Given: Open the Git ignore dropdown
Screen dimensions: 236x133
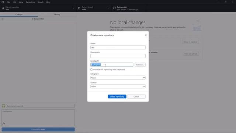Looking at the screenshot, I should (x=118, y=78).
